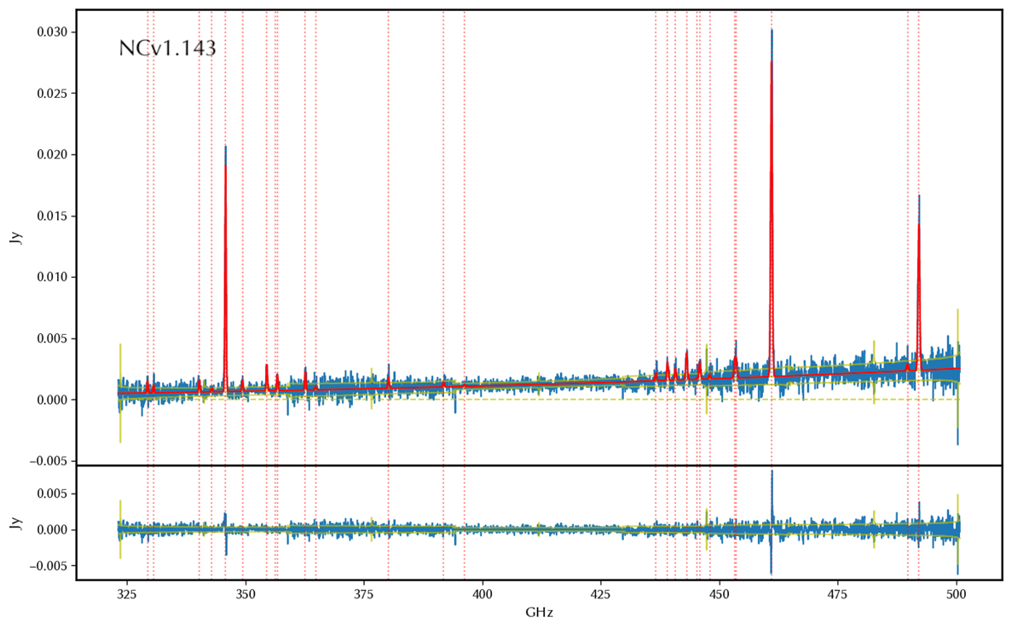The image size is (1023, 629).
Task: Click the Jy label of residual panel
Action: [15, 522]
